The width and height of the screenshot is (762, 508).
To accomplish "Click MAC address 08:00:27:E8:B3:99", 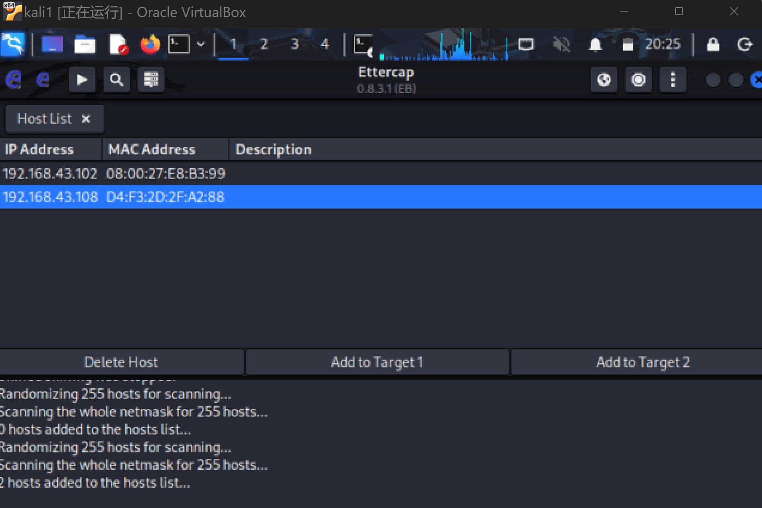I will [166, 173].
